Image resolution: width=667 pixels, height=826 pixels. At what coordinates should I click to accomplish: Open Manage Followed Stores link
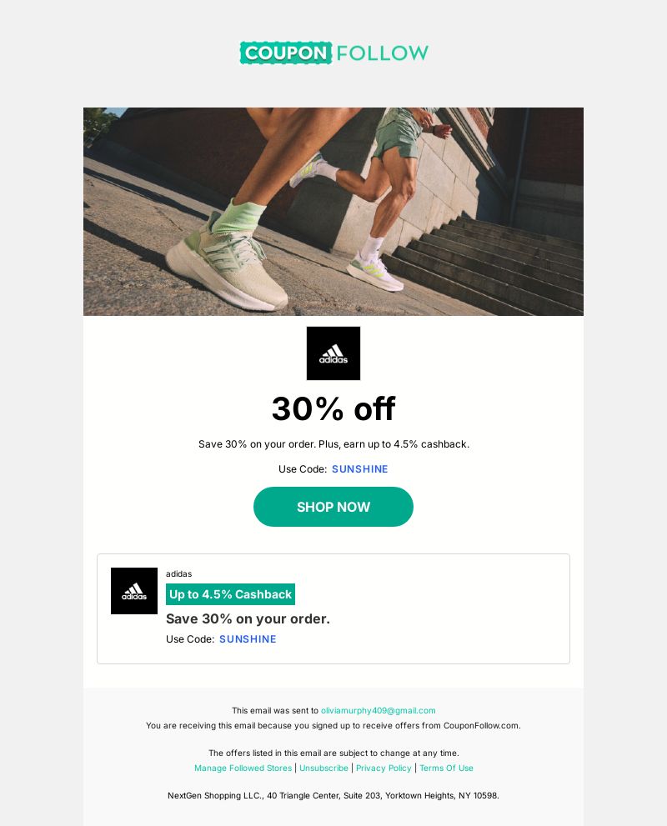243,768
